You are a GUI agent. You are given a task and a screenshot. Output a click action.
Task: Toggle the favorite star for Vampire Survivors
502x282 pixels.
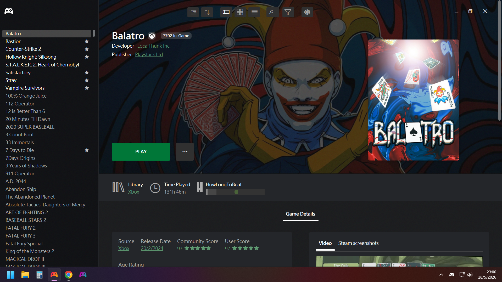tap(87, 88)
